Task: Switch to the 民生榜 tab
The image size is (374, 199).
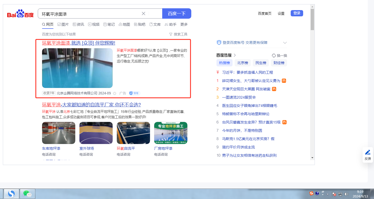Action: pos(261,63)
